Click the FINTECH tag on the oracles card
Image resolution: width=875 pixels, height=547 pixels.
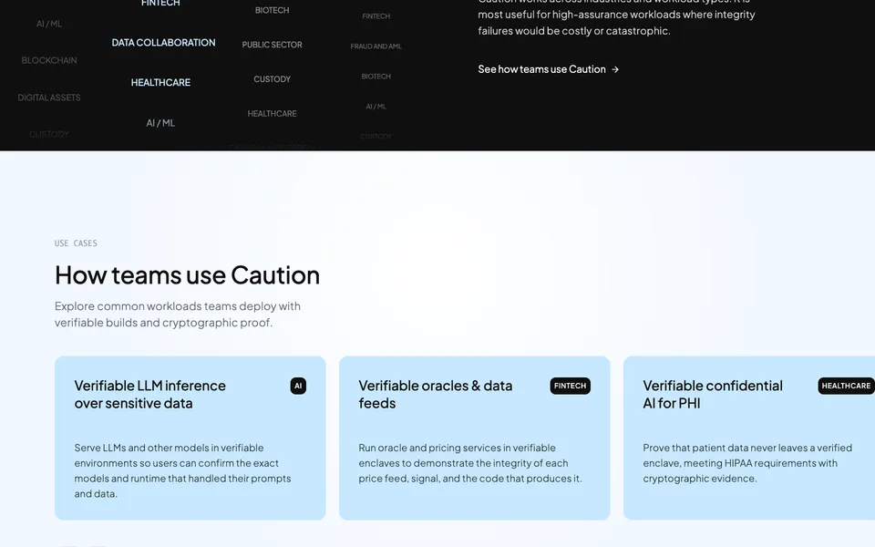570,386
